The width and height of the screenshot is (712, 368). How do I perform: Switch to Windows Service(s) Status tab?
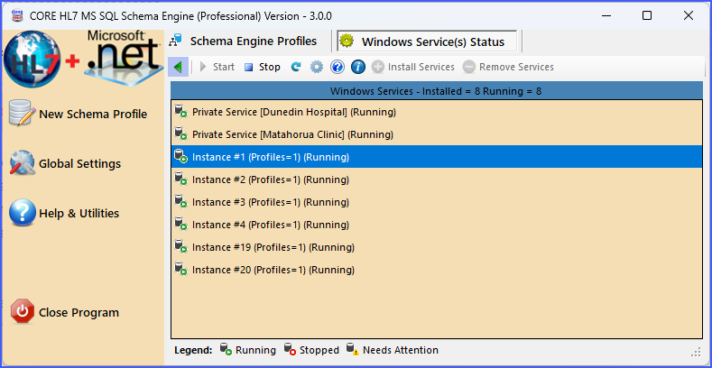coord(427,41)
